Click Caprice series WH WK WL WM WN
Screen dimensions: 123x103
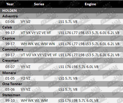38,44
